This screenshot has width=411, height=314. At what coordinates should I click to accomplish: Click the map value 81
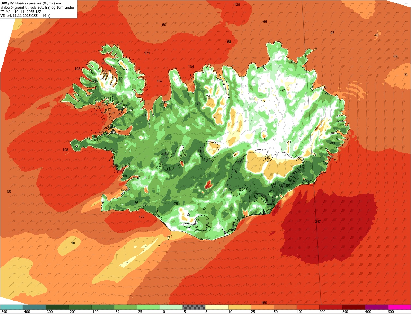coord(325,88)
